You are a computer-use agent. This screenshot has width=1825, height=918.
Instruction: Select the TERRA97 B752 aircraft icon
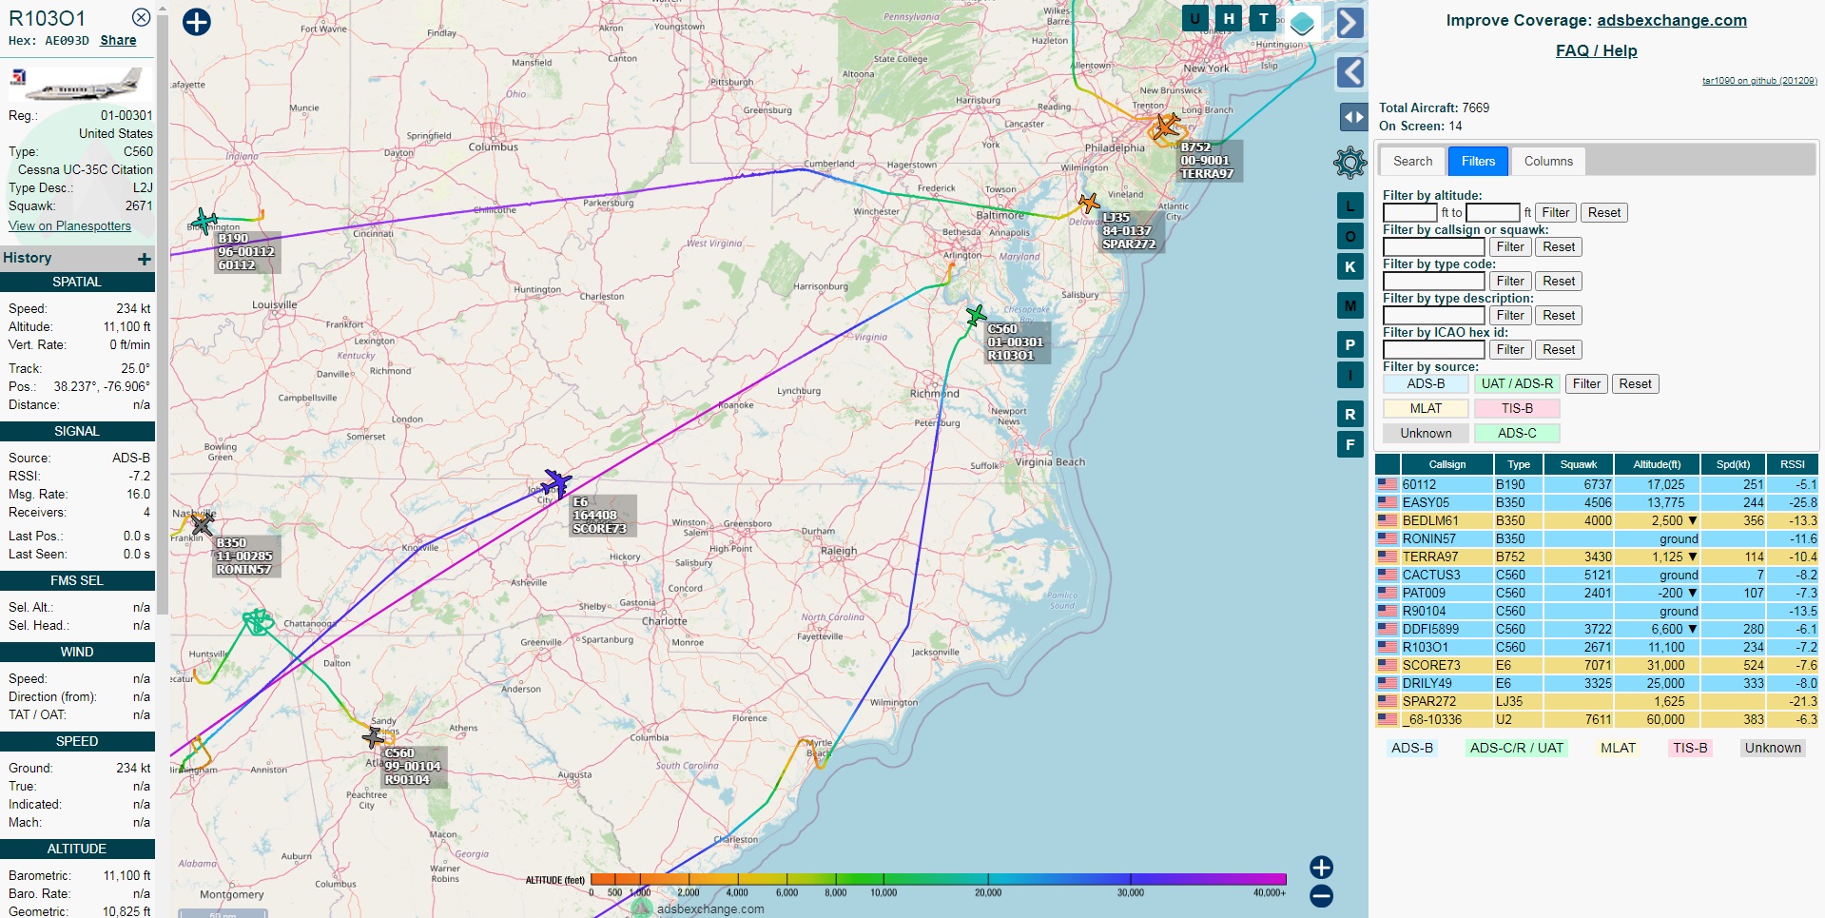click(1164, 126)
